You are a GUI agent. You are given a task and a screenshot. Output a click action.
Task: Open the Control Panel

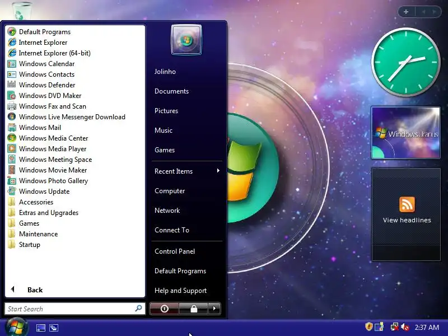[x=175, y=251]
